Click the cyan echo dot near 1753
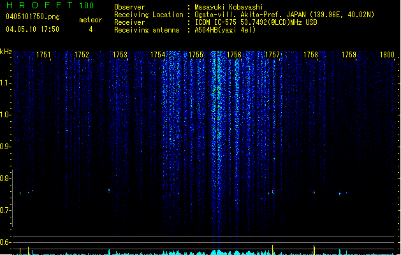 point(109,191)
